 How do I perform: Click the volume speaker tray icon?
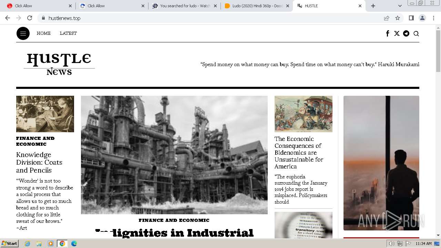(392, 244)
